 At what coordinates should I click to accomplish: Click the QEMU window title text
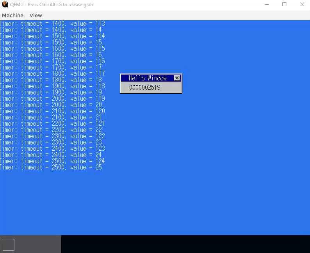tap(52, 5)
